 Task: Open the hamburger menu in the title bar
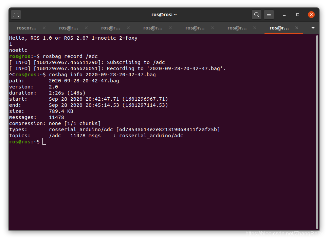[269, 15]
